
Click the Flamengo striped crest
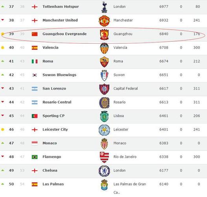click(104, 157)
